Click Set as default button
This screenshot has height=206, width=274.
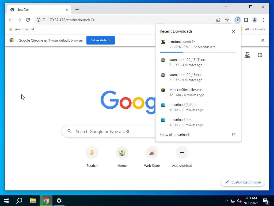101,40
